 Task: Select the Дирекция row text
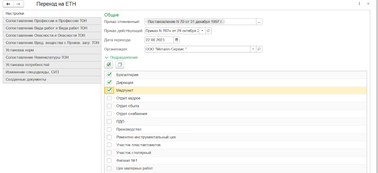[125, 82]
